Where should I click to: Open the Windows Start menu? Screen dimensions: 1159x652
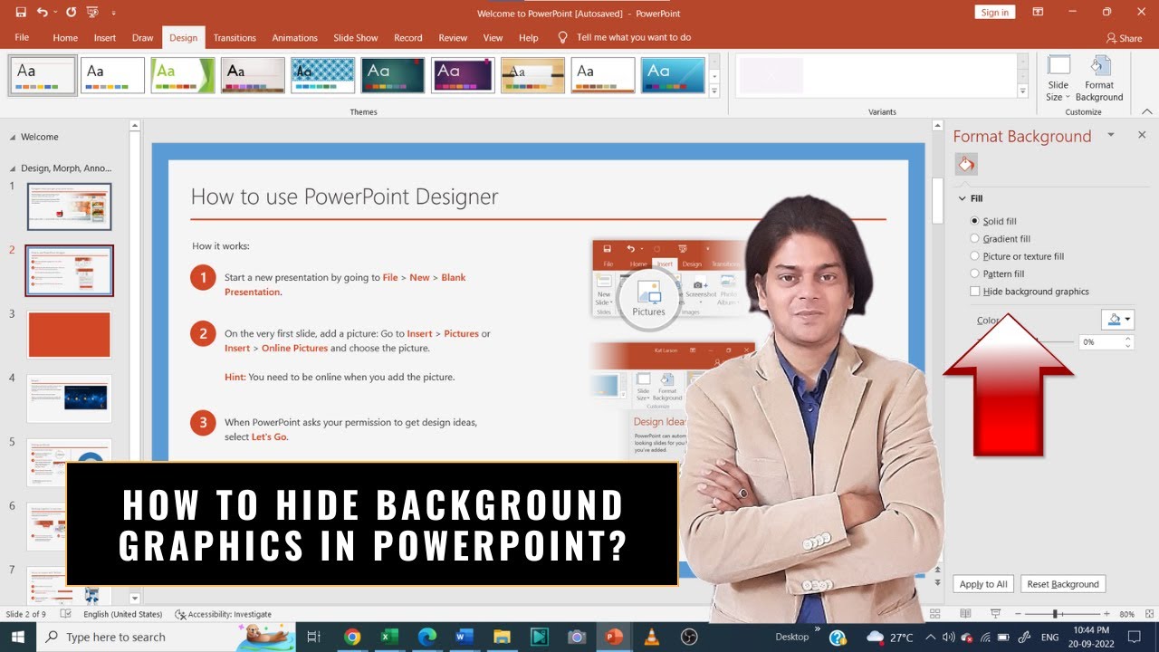tap(18, 637)
